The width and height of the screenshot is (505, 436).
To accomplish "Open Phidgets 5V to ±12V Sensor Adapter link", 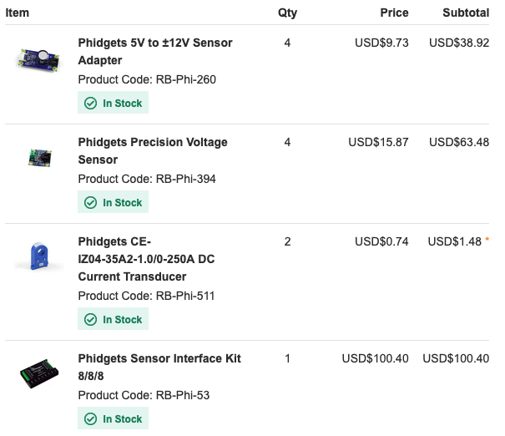I will [x=155, y=52].
